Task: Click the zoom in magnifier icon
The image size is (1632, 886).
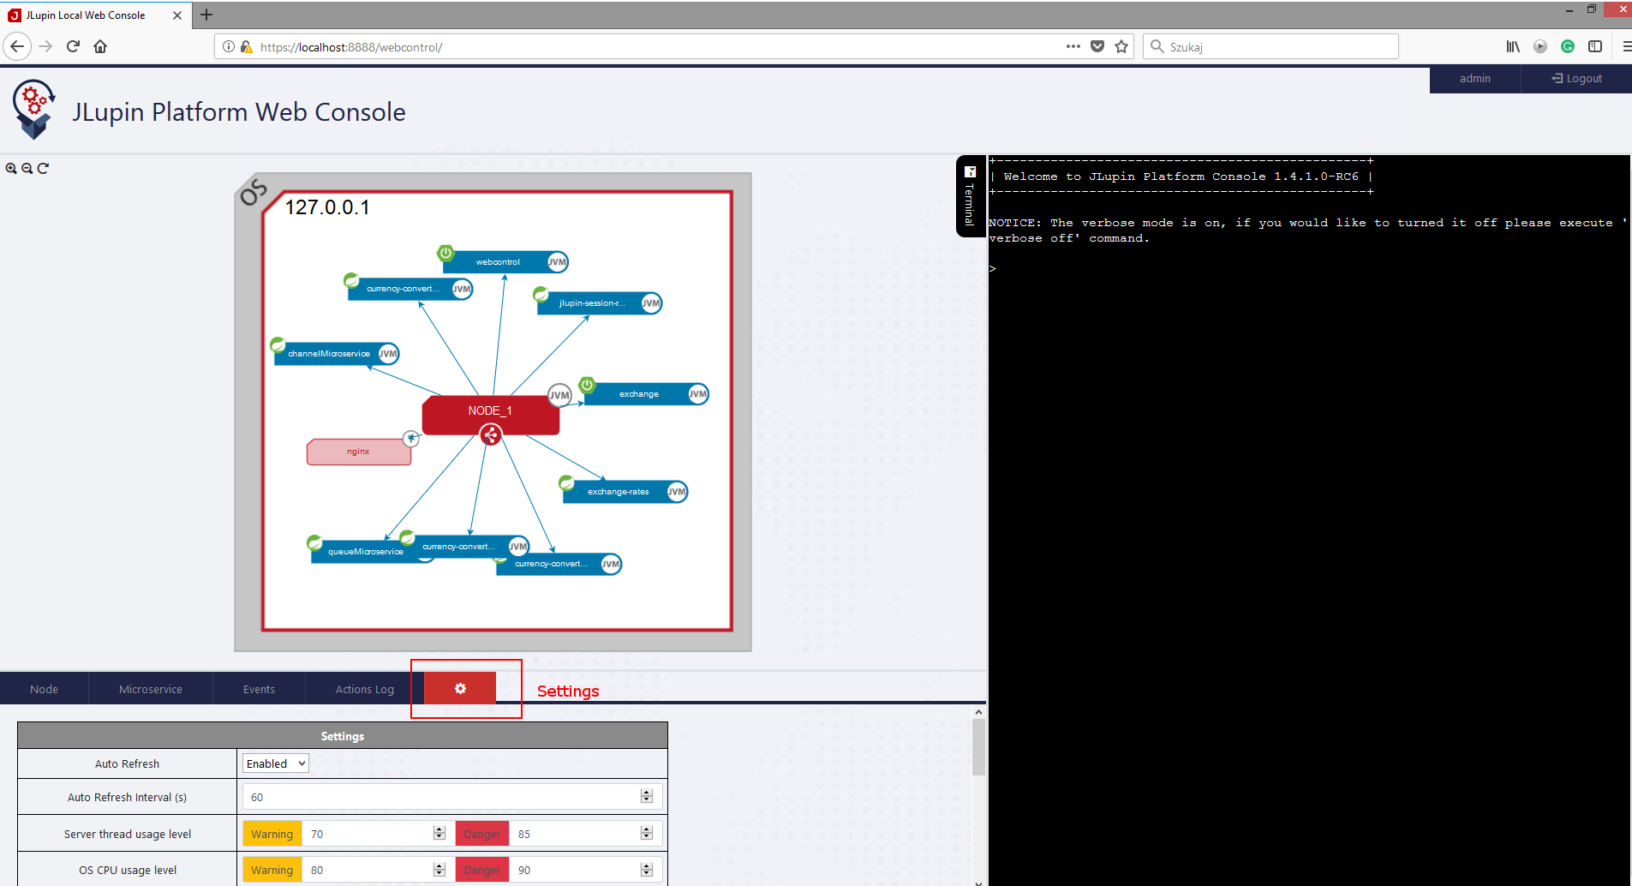Action: [11, 169]
